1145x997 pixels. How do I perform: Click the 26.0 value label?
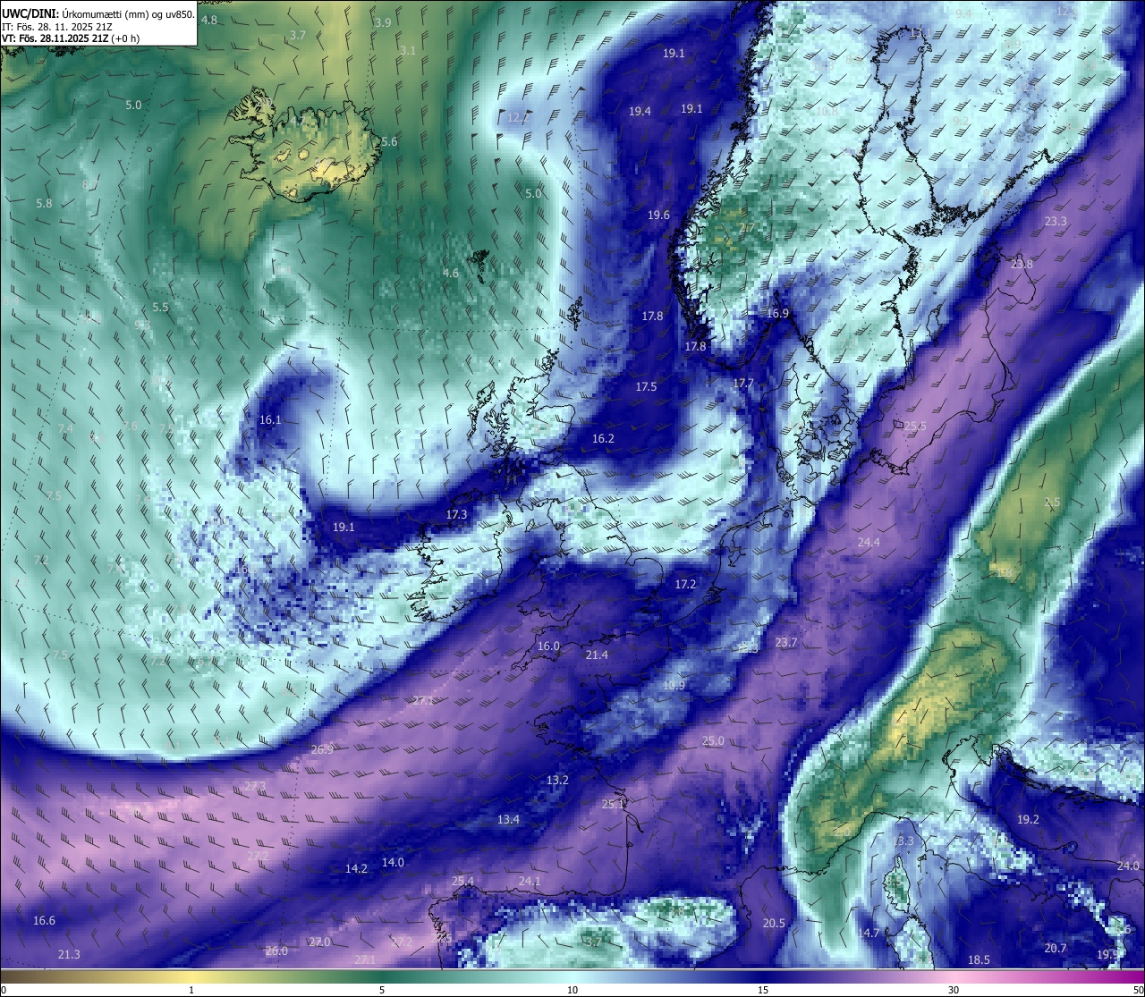tap(276, 951)
